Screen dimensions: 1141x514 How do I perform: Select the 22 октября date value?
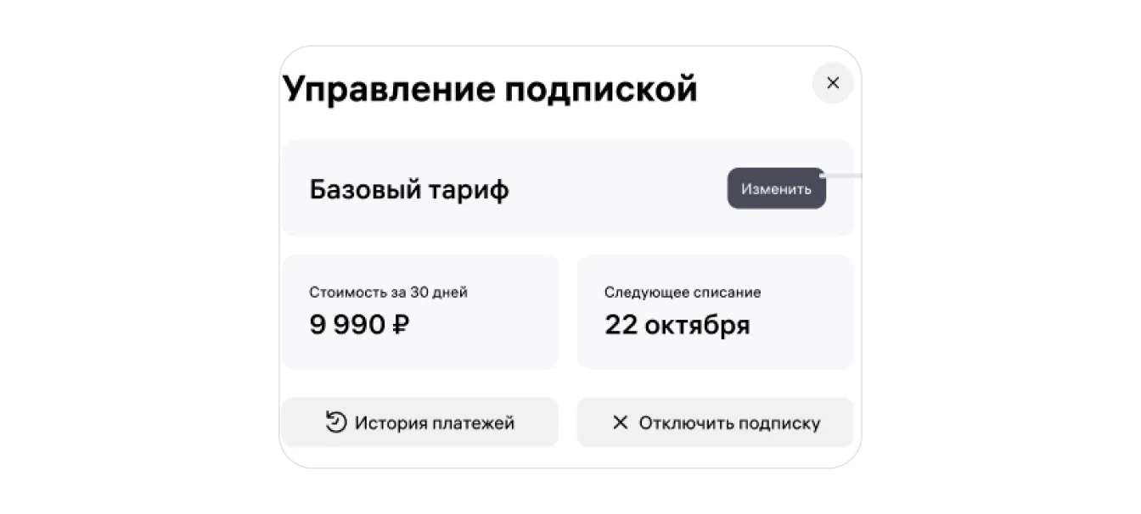point(677,325)
